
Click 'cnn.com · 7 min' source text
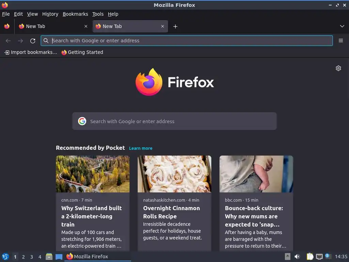(x=77, y=200)
